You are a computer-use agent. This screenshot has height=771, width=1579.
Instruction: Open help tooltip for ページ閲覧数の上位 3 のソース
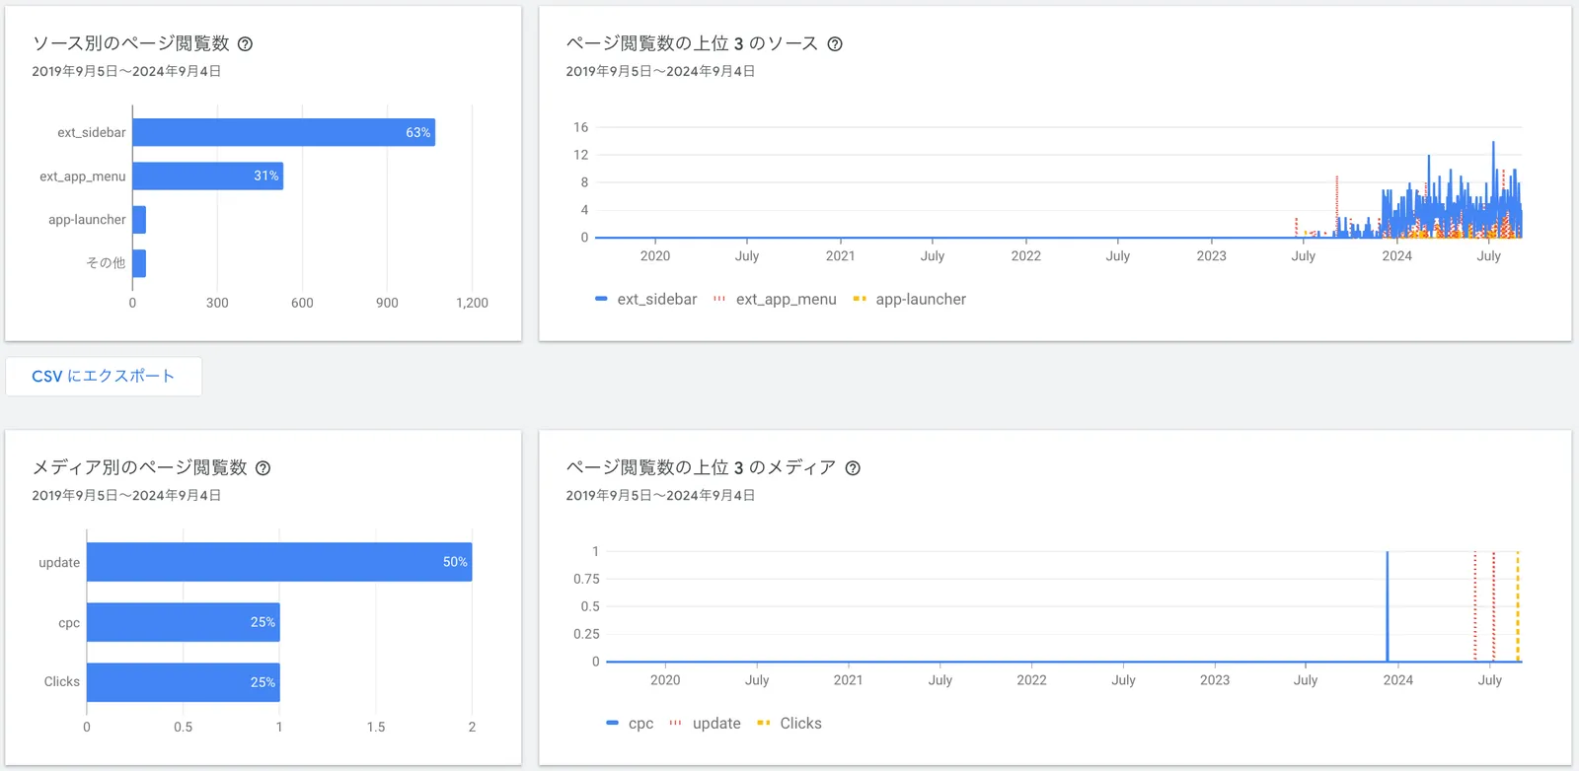click(x=834, y=43)
